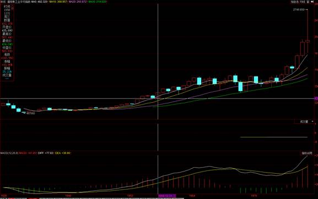The image size is (318, 199).
Task: Select the first tab in the bottom tab strip
Action: pyautogui.click(x=3, y=198)
